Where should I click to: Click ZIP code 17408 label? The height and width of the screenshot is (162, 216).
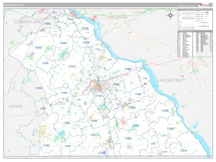[x=78, y=100]
